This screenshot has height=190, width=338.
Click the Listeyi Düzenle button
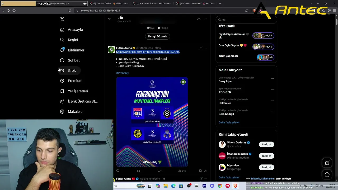click(x=157, y=36)
